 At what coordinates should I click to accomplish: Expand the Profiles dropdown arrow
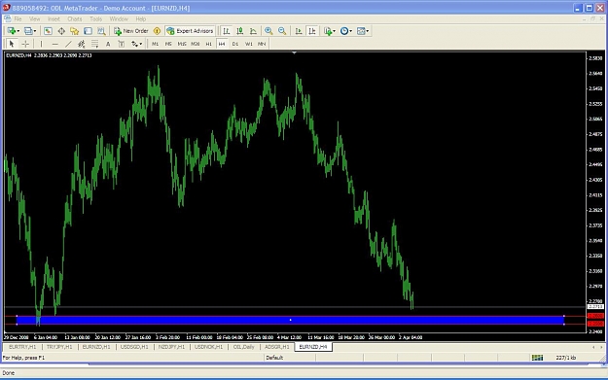coord(35,31)
